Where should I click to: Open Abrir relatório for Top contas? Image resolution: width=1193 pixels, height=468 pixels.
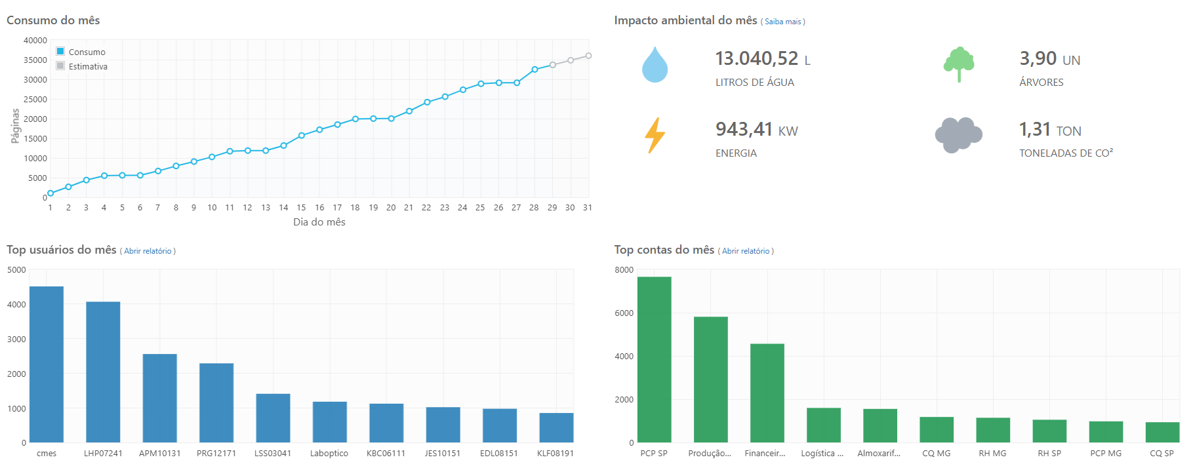click(x=746, y=251)
